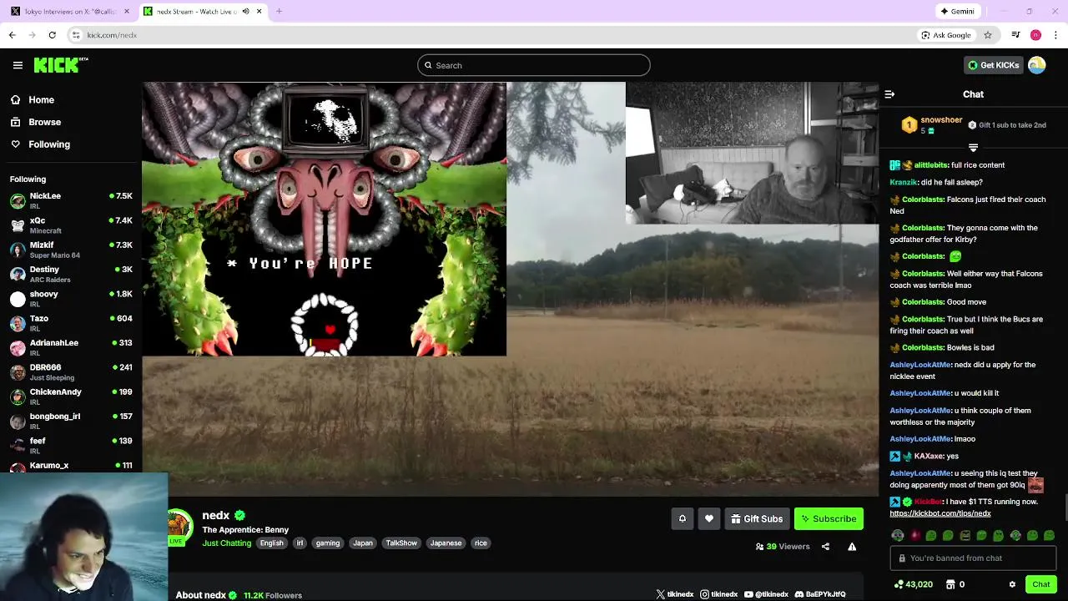Click the share stream icon
The height and width of the screenshot is (601, 1068).
(x=825, y=547)
